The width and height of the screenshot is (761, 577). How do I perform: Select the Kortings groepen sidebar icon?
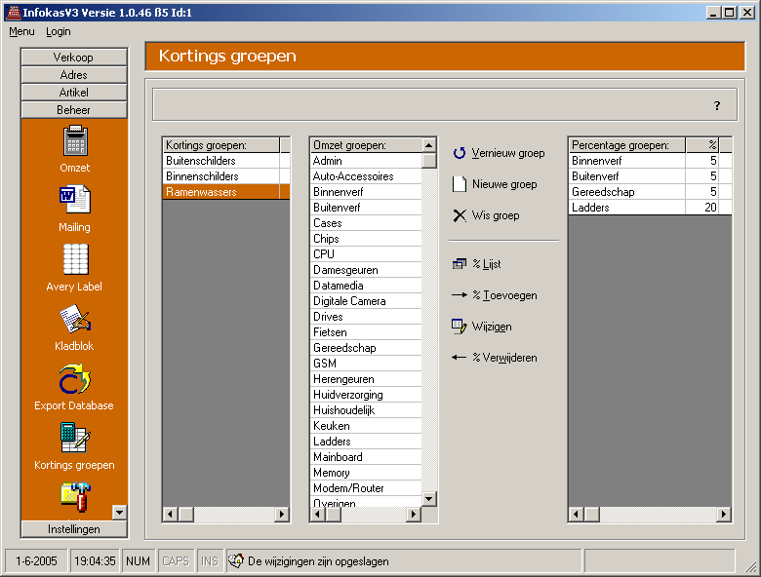[75, 439]
